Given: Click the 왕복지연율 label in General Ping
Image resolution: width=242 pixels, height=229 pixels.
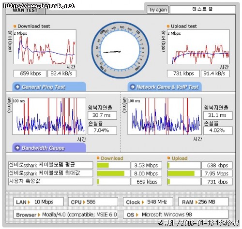Looking at the screenshot, I should point(100,108).
